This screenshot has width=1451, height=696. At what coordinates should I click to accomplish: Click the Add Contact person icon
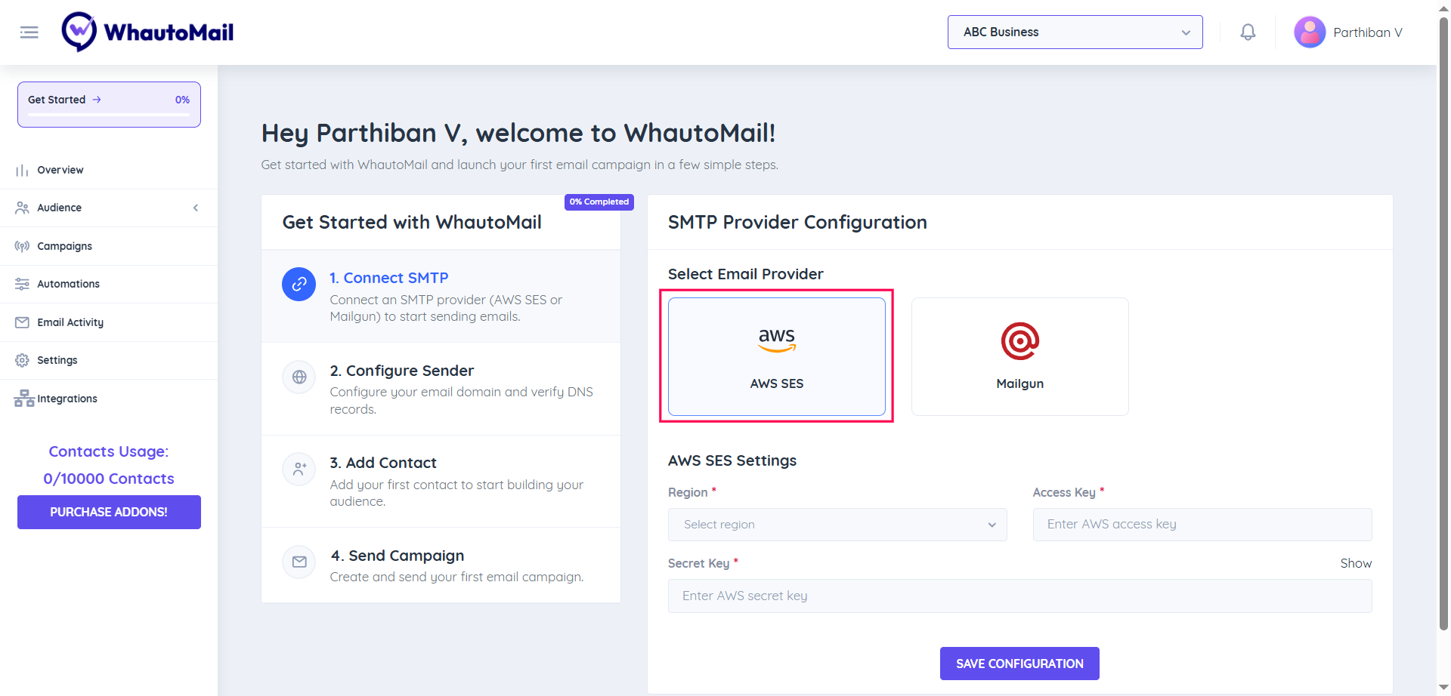click(x=299, y=470)
